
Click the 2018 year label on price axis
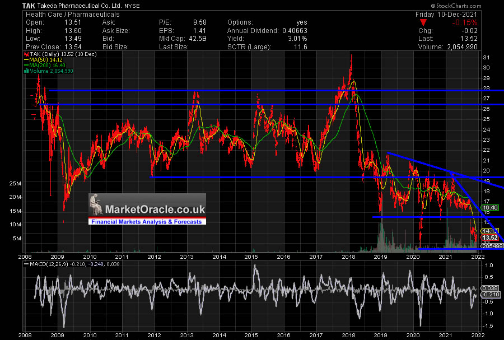click(348, 256)
